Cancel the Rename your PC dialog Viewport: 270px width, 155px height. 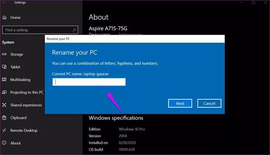click(x=209, y=103)
